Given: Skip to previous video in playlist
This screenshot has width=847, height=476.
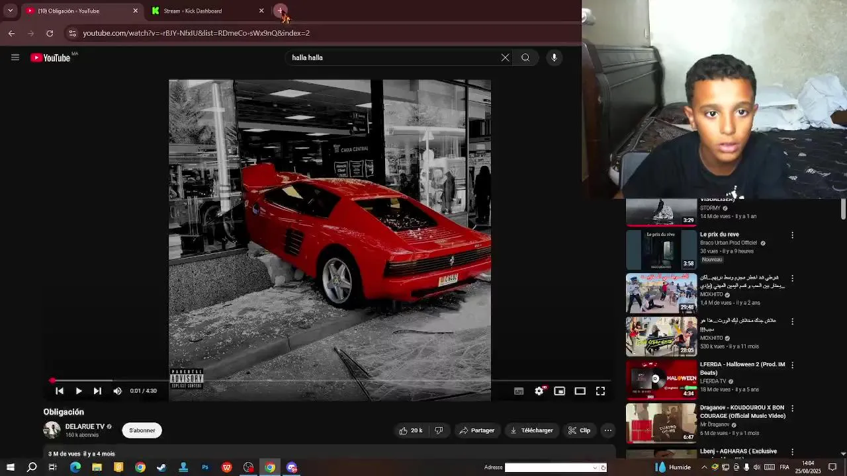Looking at the screenshot, I should (x=60, y=391).
